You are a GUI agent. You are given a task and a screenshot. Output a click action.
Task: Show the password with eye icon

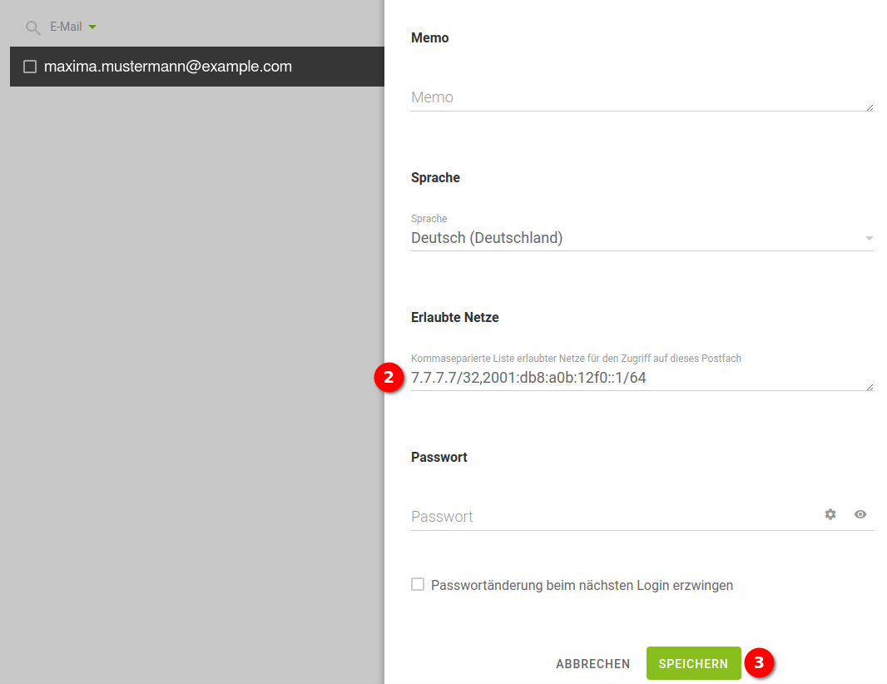pyautogui.click(x=860, y=514)
